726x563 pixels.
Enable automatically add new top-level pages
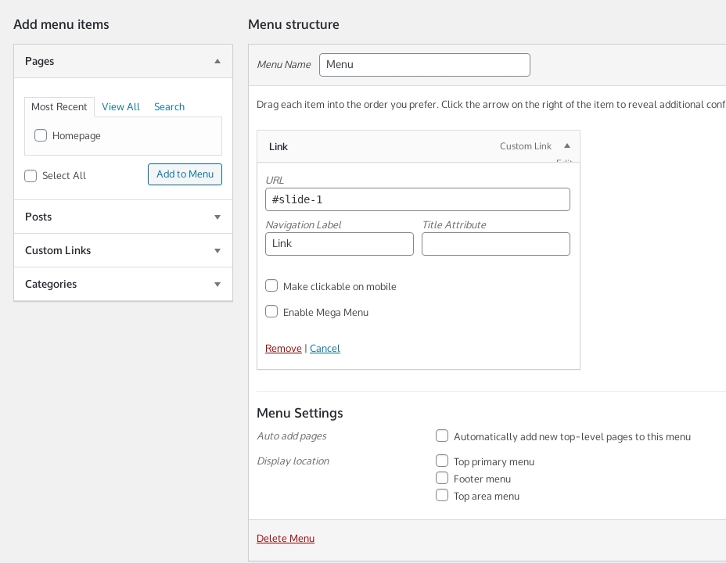(x=442, y=436)
